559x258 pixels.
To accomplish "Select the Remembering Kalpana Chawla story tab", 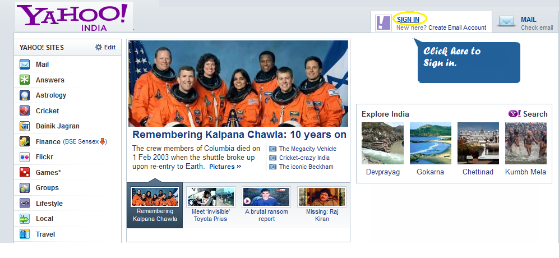I will (x=155, y=205).
